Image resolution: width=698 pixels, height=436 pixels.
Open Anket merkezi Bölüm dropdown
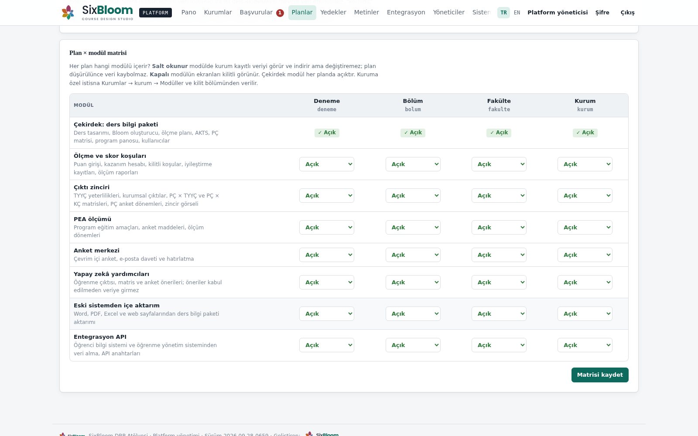coord(413,255)
